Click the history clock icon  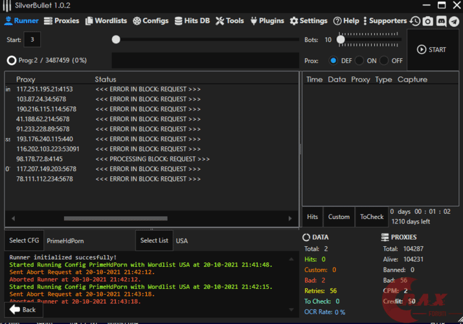(x=415, y=21)
